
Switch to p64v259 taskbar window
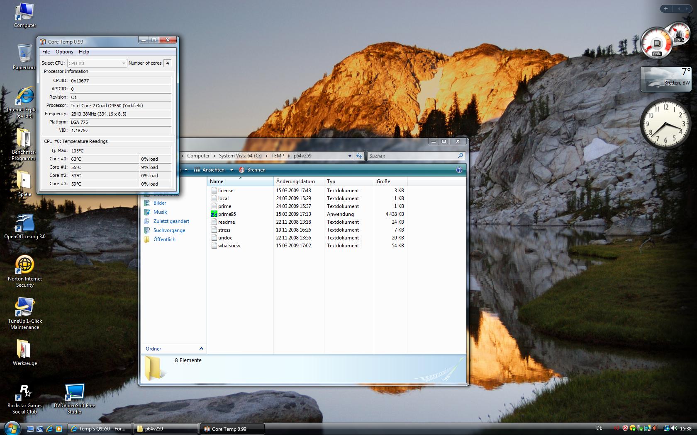[x=166, y=429]
